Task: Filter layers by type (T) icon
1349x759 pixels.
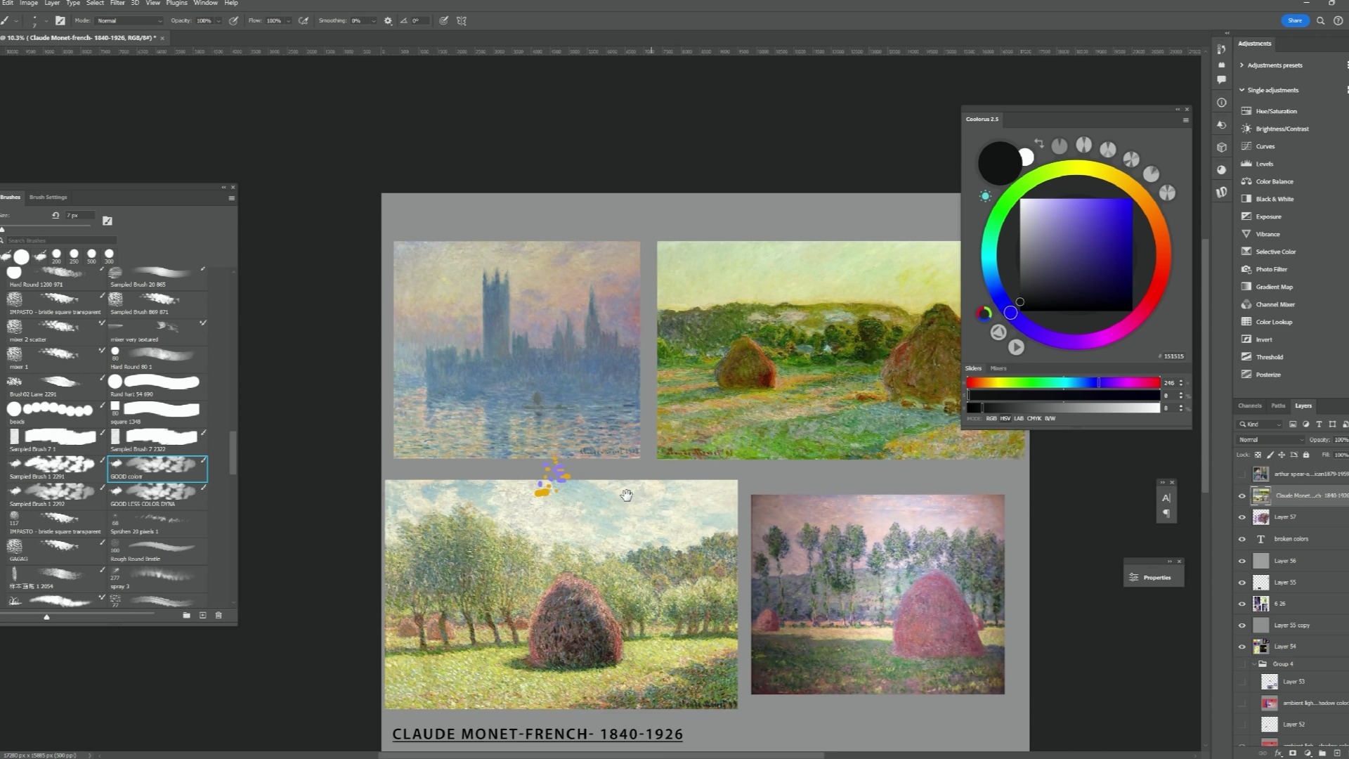Action: click(x=1319, y=424)
